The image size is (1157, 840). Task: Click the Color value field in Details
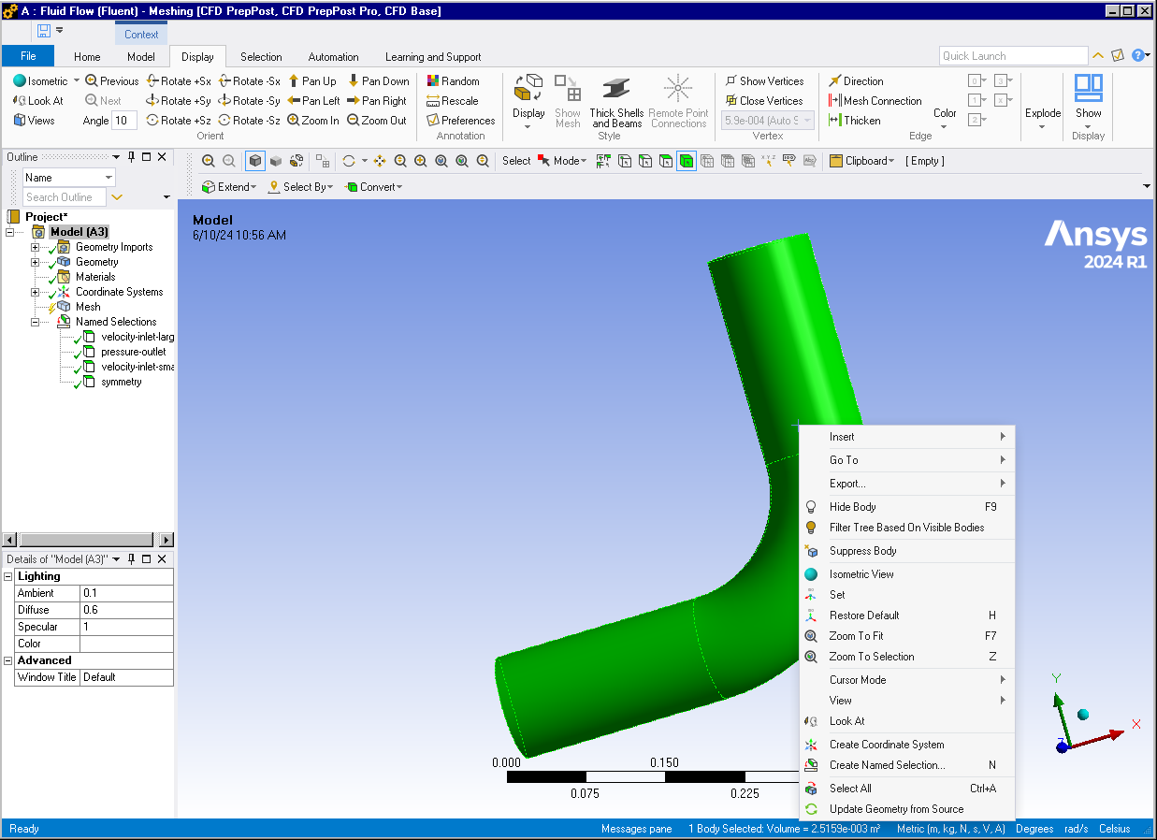click(126, 644)
